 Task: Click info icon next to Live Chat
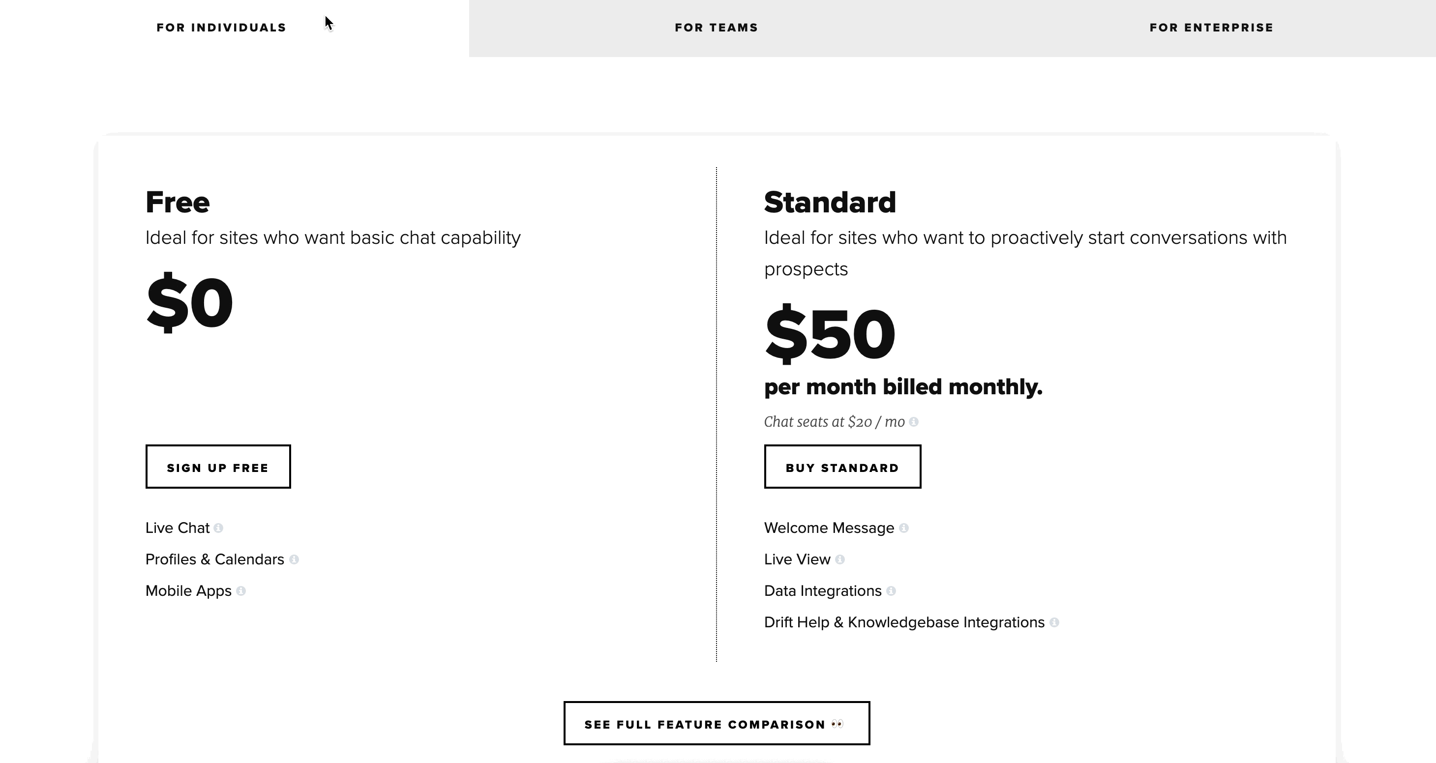click(x=218, y=528)
